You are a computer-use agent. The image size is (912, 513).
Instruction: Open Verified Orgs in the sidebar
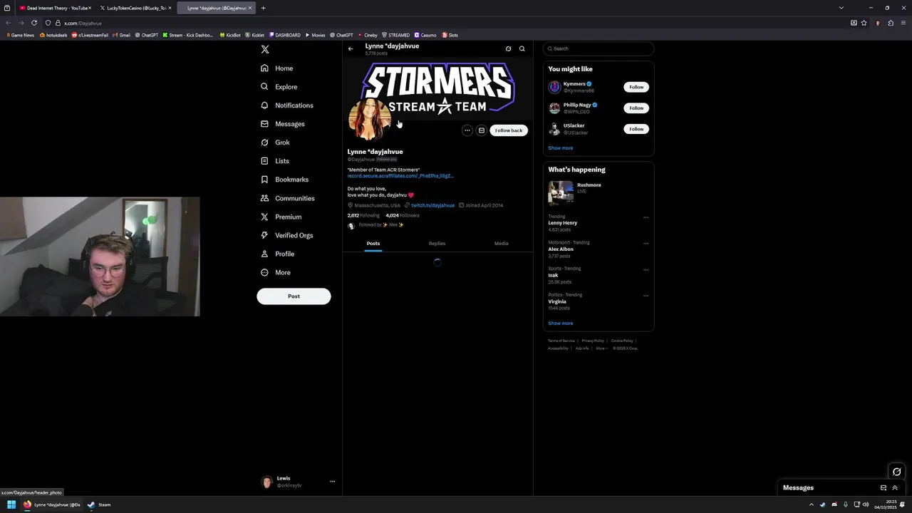(x=286, y=235)
